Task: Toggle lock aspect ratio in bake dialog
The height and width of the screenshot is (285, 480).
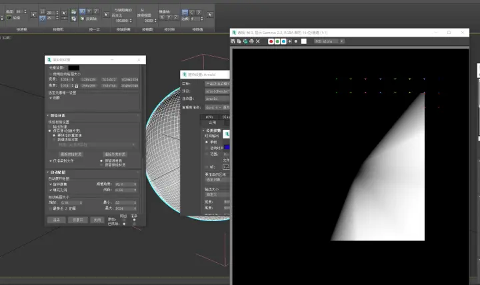Action: [77, 86]
